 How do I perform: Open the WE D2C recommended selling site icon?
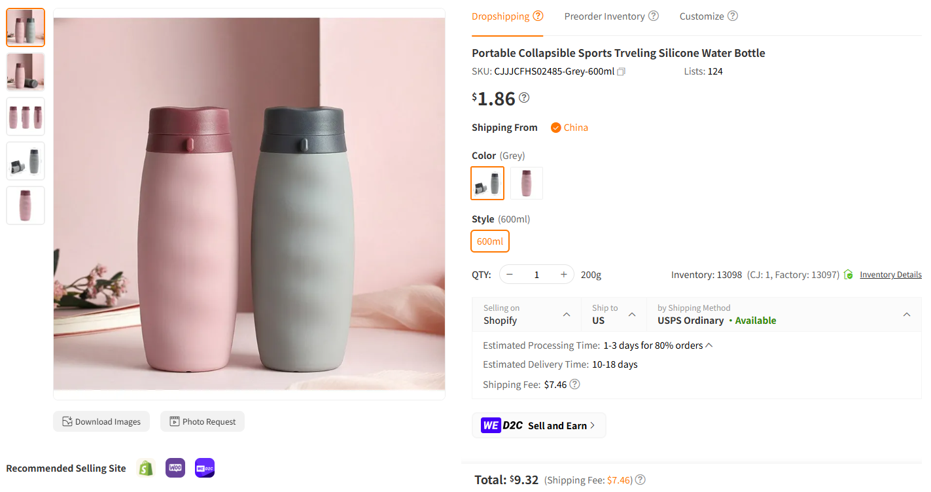coord(204,468)
